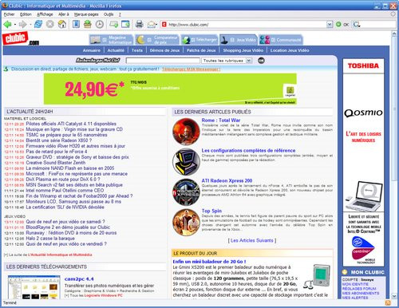399x308 pixels.
Task: Click Les Articles Suivants link
Action: pos(252,240)
